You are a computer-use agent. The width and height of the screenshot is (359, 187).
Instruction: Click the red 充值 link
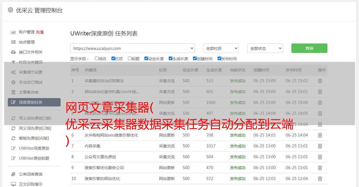click(40, 32)
